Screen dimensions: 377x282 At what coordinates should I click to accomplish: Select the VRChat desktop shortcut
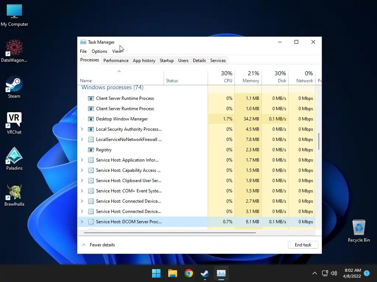(x=14, y=123)
